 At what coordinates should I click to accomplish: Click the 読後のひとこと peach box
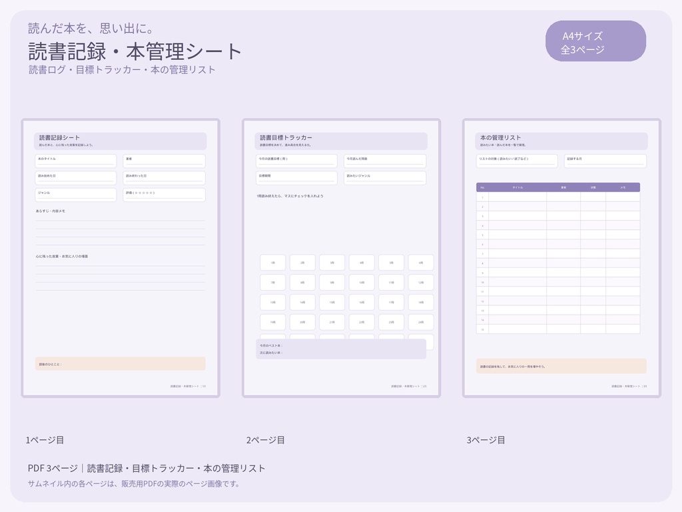120,364
